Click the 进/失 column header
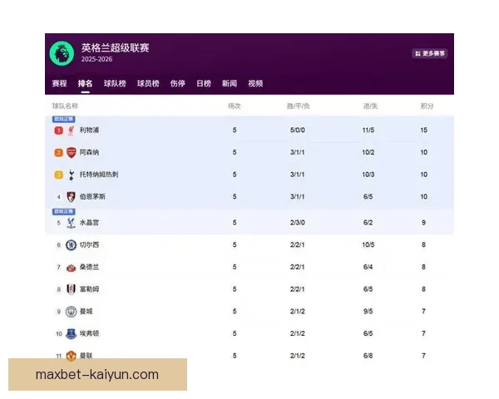The width and height of the screenshot is (499, 399). (x=370, y=106)
